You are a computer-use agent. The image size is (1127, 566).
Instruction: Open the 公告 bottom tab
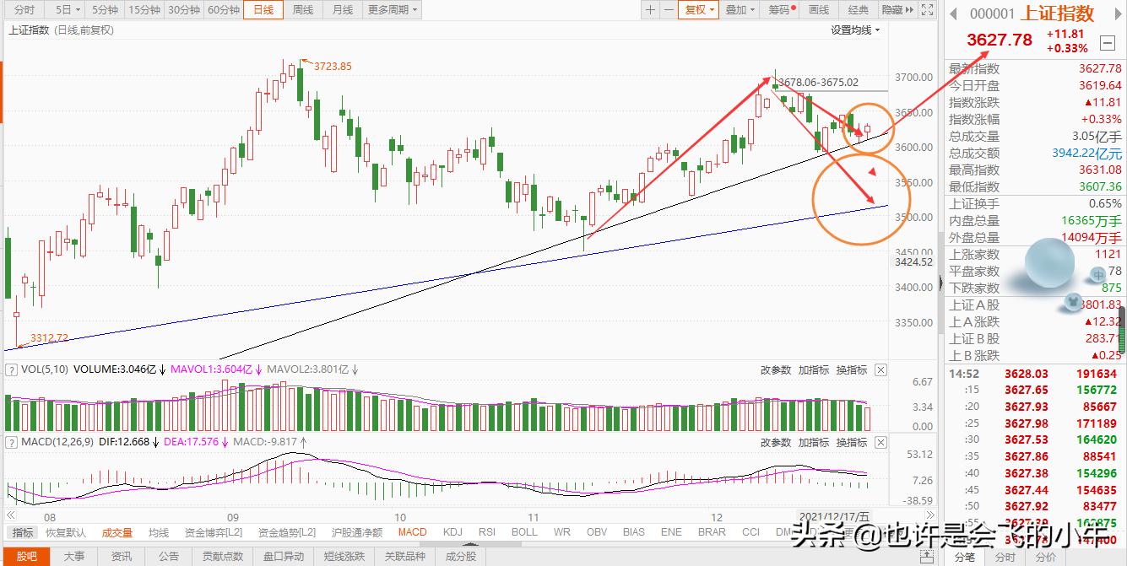[169, 557]
